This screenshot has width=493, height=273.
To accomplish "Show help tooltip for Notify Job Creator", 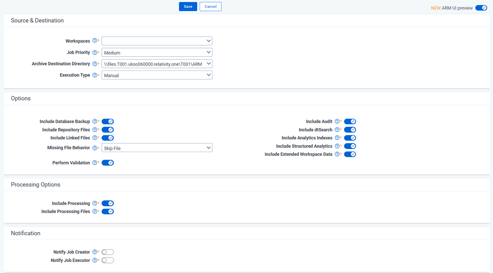I will click(95, 252).
